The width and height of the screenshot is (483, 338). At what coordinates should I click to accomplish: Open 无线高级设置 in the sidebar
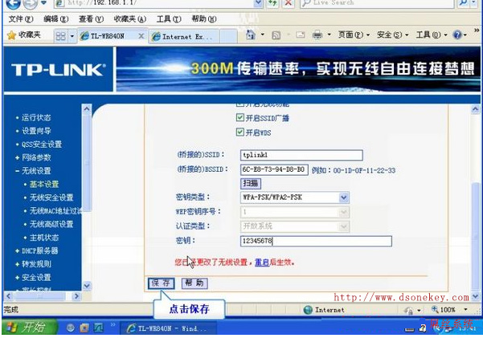point(51,224)
